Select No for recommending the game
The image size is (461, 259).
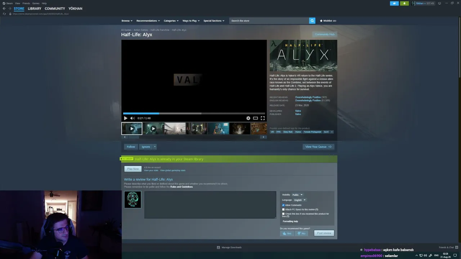pyautogui.click(x=302, y=233)
